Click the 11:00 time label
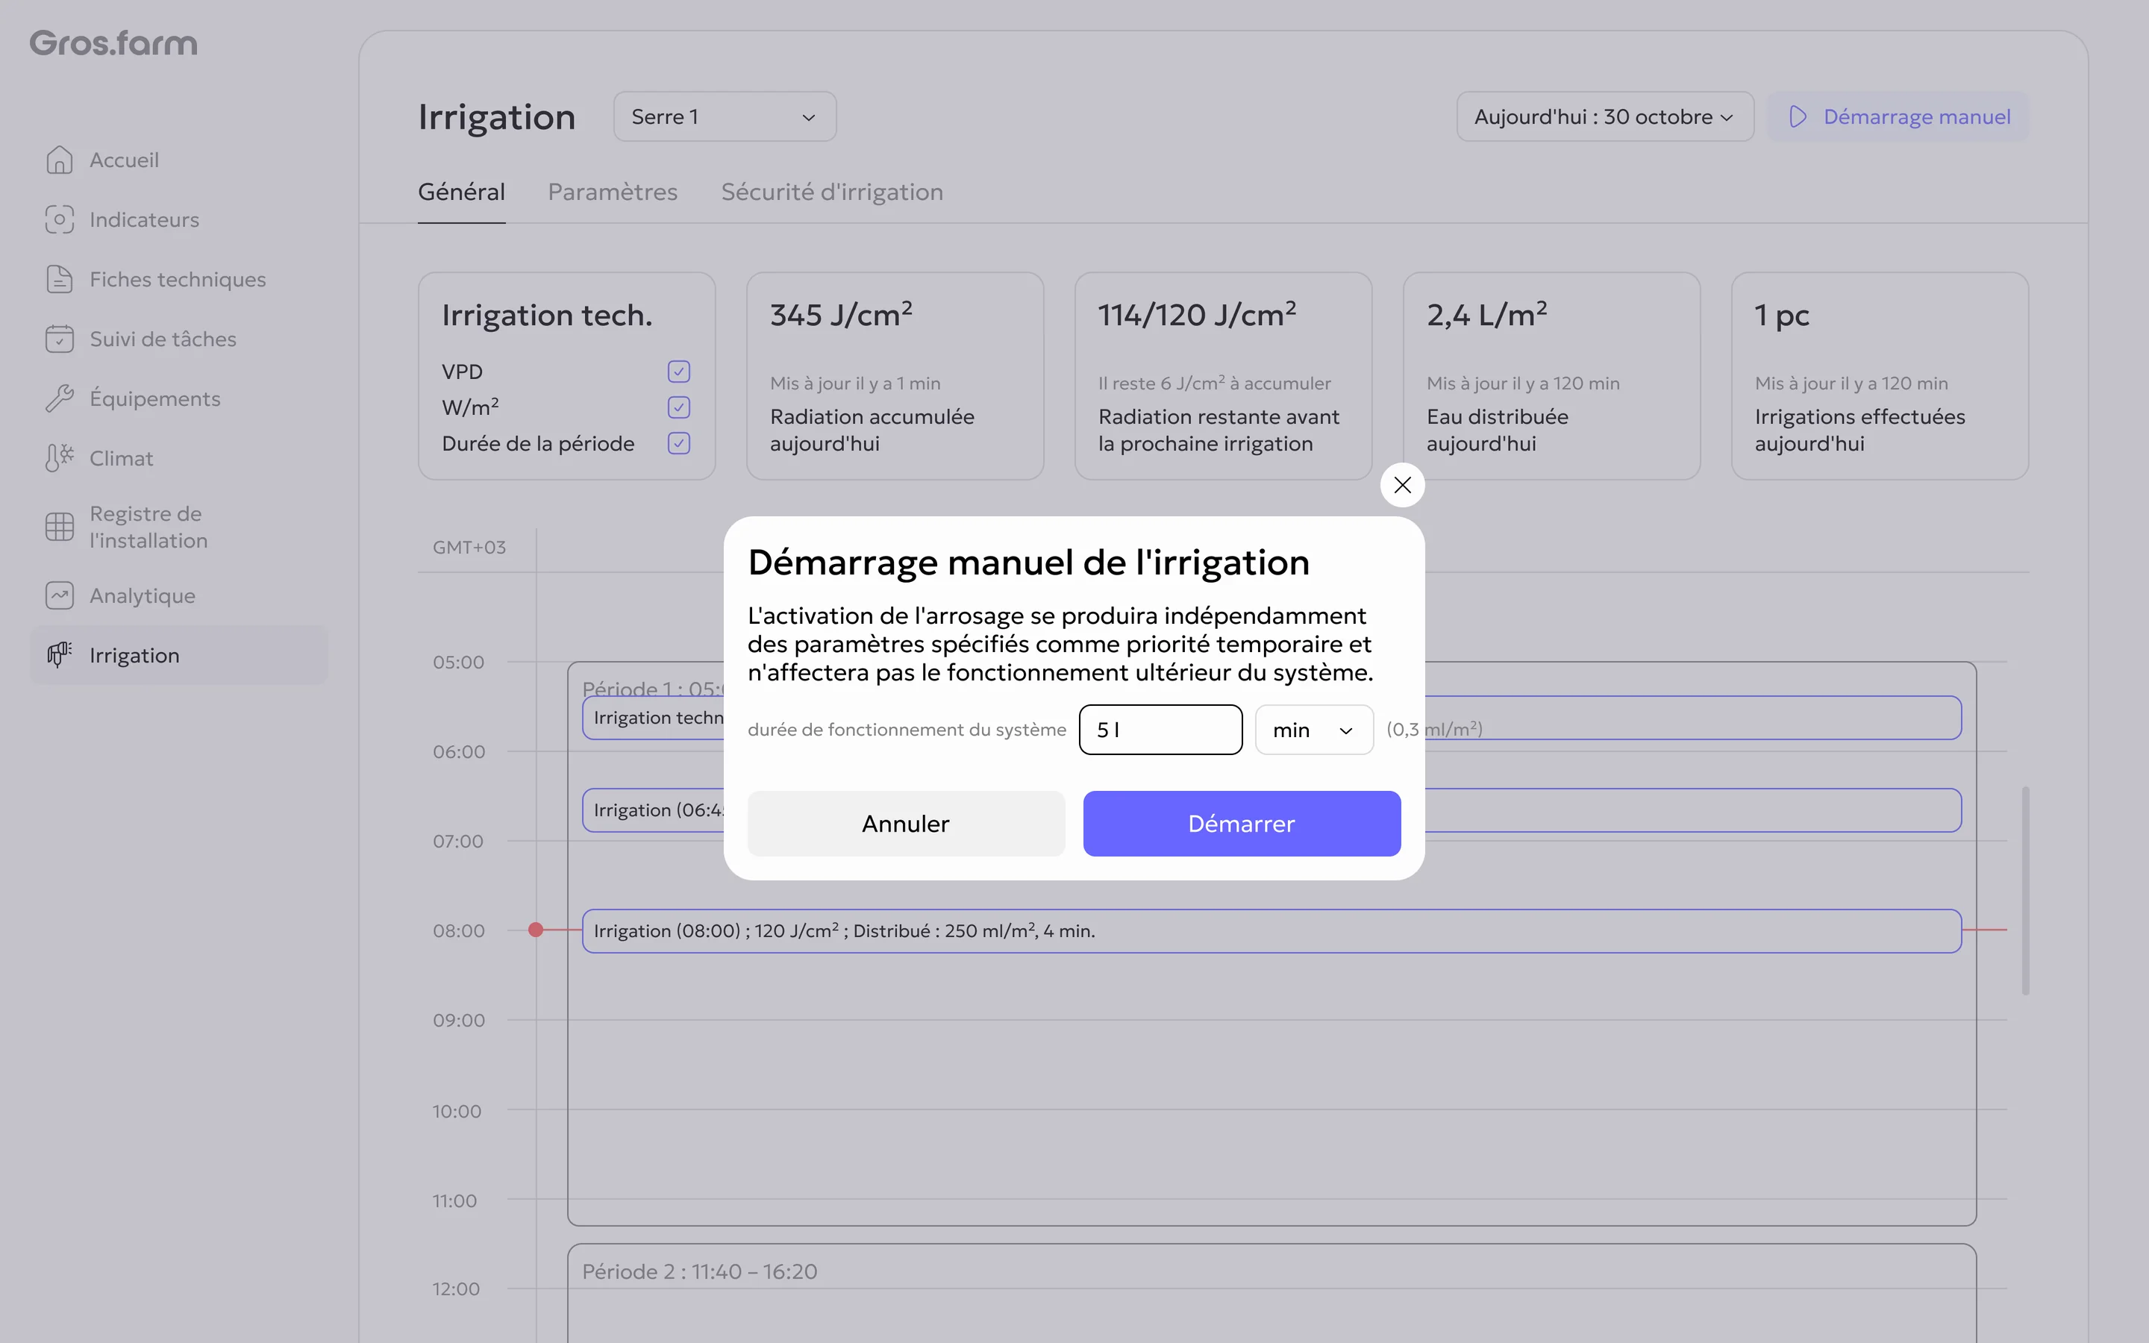The width and height of the screenshot is (2149, 1343). [x=454, y=1201]
